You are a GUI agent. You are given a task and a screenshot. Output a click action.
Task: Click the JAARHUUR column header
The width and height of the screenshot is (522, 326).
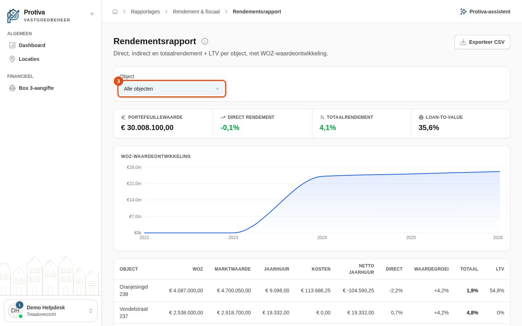tap(277, 269)
